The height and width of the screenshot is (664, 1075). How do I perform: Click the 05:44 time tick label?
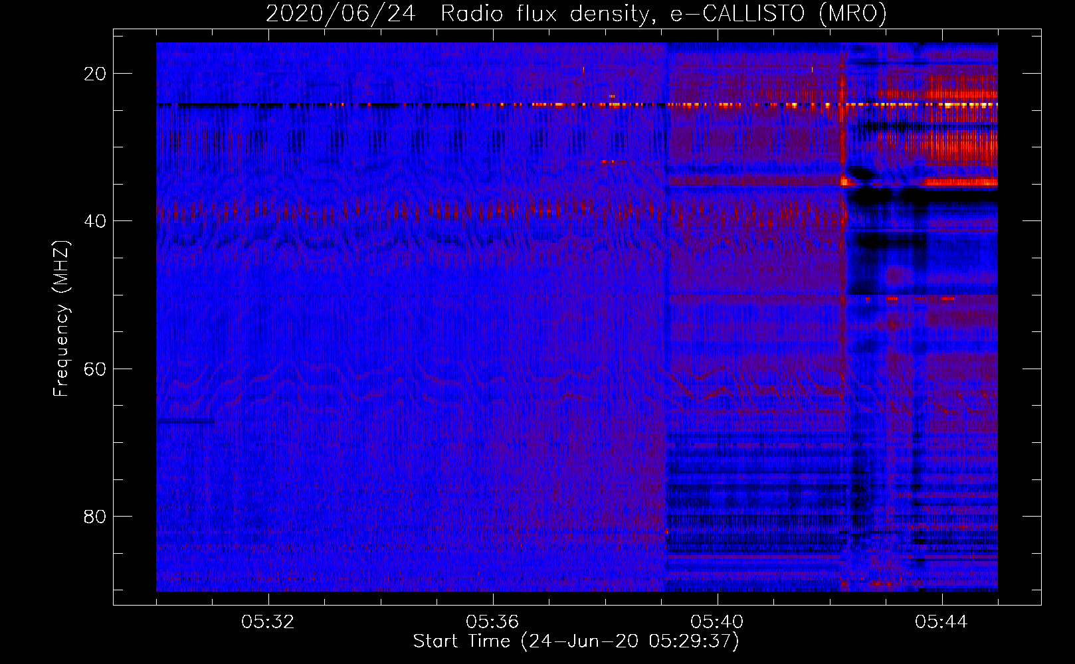click(941, 622)
